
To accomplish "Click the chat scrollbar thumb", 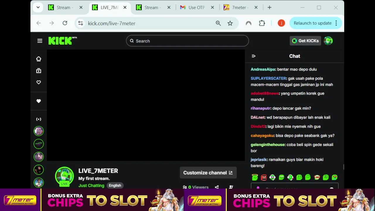I will tap(344, 167).
